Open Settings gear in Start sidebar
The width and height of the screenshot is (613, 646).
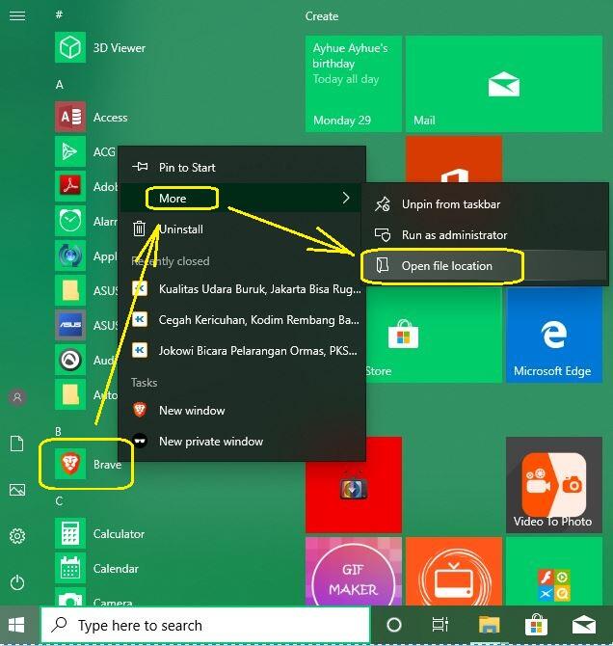click(17, 536)
